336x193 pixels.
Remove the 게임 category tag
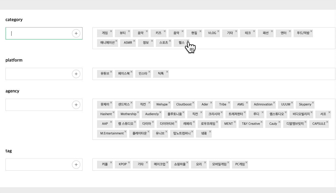[111, 31]
